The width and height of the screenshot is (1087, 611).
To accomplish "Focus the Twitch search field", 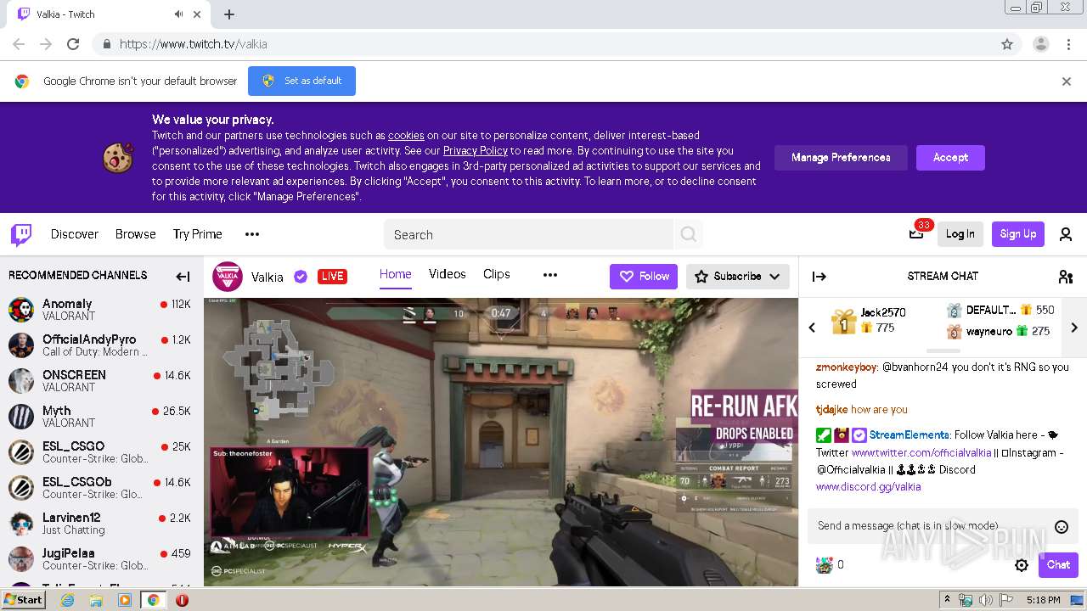I will click(x=529, y=235).
